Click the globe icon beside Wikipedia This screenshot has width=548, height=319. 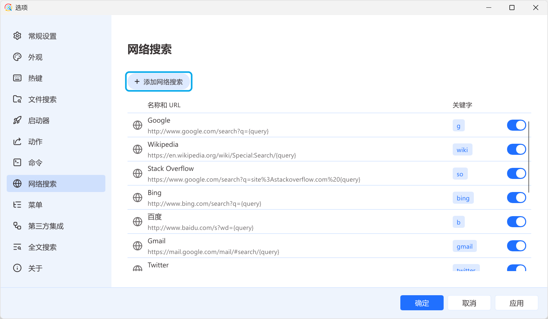point(138,149)
